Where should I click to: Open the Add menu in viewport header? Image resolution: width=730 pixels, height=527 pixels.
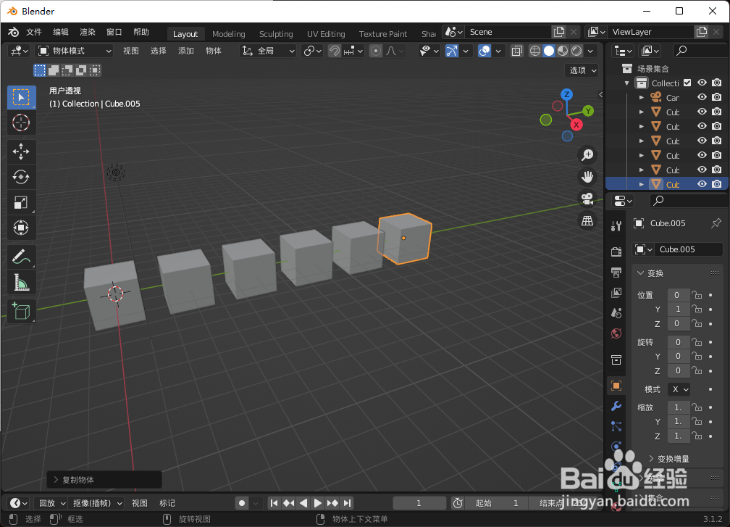tap(185, 51)
